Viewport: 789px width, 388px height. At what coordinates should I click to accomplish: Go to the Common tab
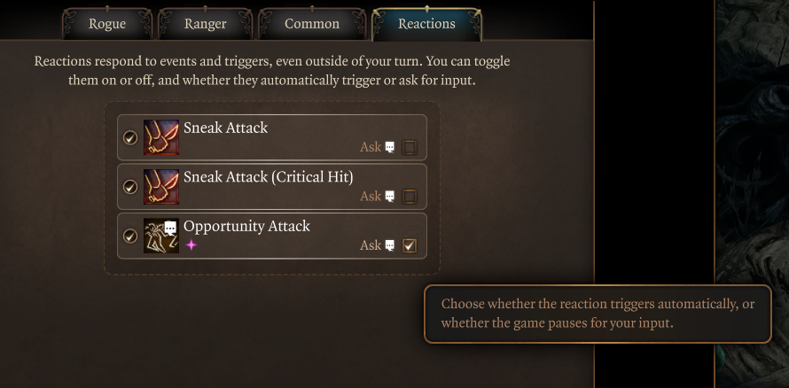point(312,24)
